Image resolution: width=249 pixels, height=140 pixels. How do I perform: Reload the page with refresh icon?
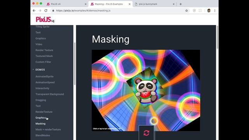pos(46,10)
